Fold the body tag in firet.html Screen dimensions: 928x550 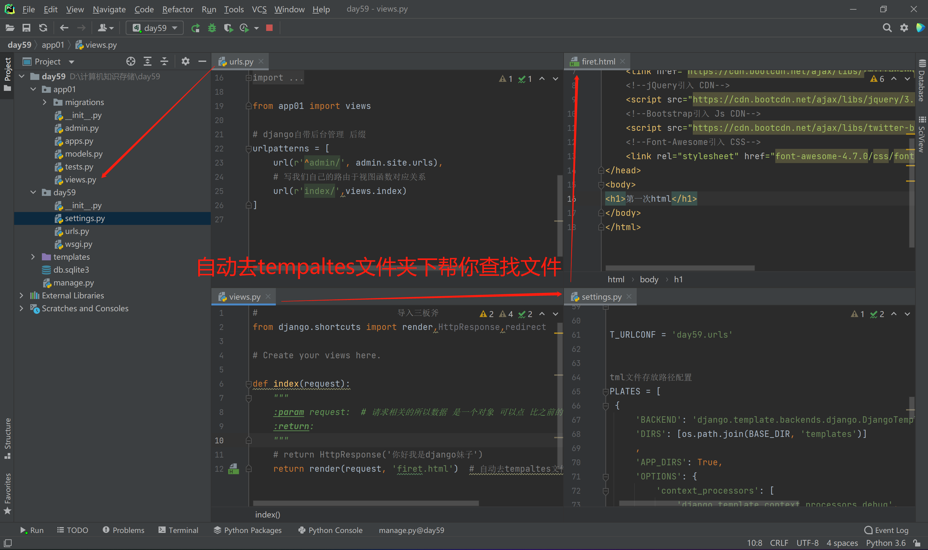tap(601, 185)
